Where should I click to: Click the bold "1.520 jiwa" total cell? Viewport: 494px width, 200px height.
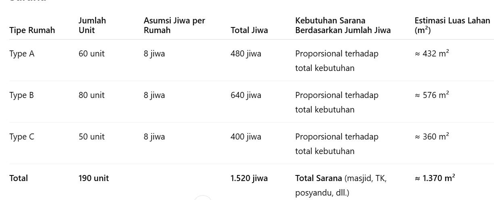point(249,178)
